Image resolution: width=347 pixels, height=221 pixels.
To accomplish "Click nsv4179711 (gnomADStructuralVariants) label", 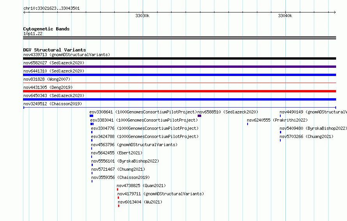I will (161, 194).
